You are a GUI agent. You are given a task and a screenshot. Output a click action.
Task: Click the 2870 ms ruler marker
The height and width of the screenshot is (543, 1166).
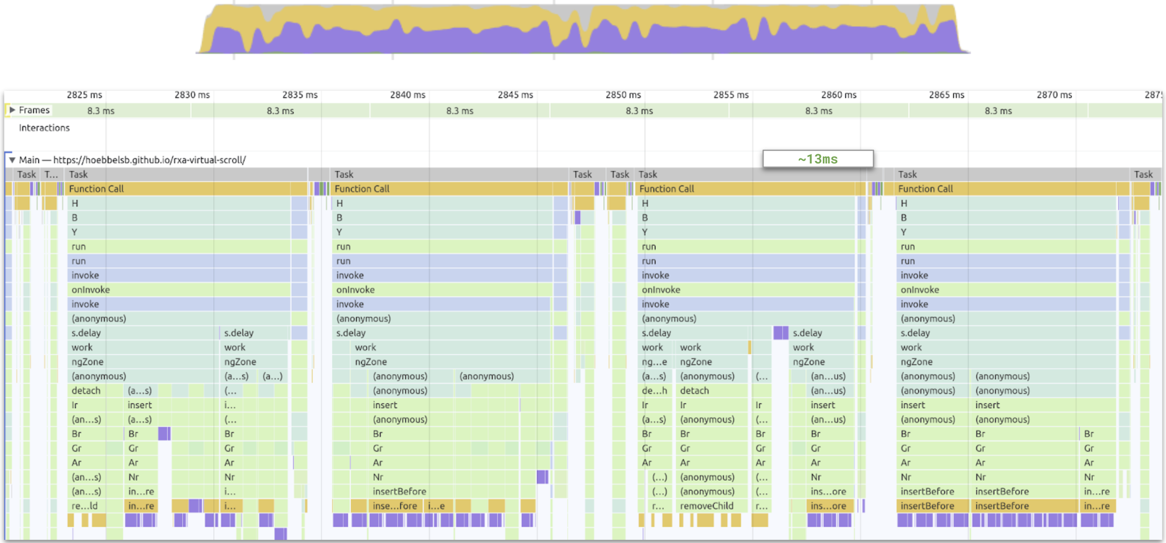tap(1054, 95)
